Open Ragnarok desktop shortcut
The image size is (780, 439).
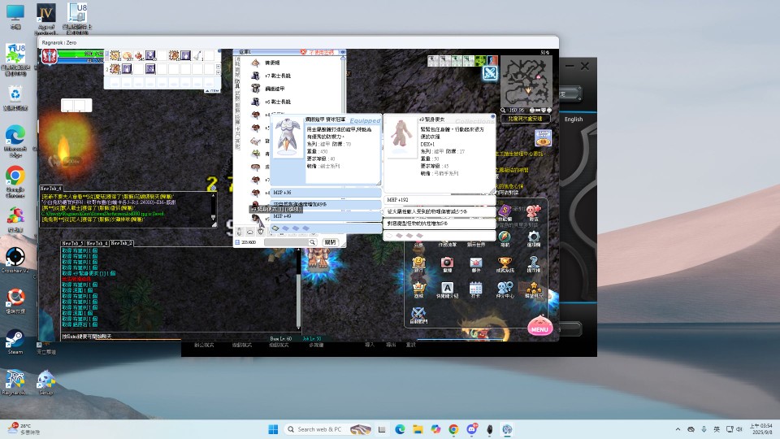pos(15,382)
